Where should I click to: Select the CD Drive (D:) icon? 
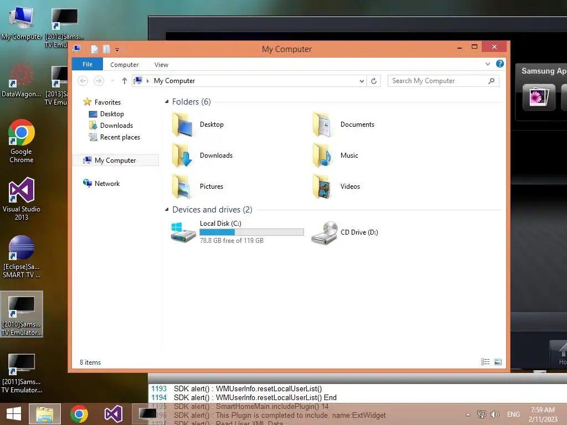click(x=324, y=233)
